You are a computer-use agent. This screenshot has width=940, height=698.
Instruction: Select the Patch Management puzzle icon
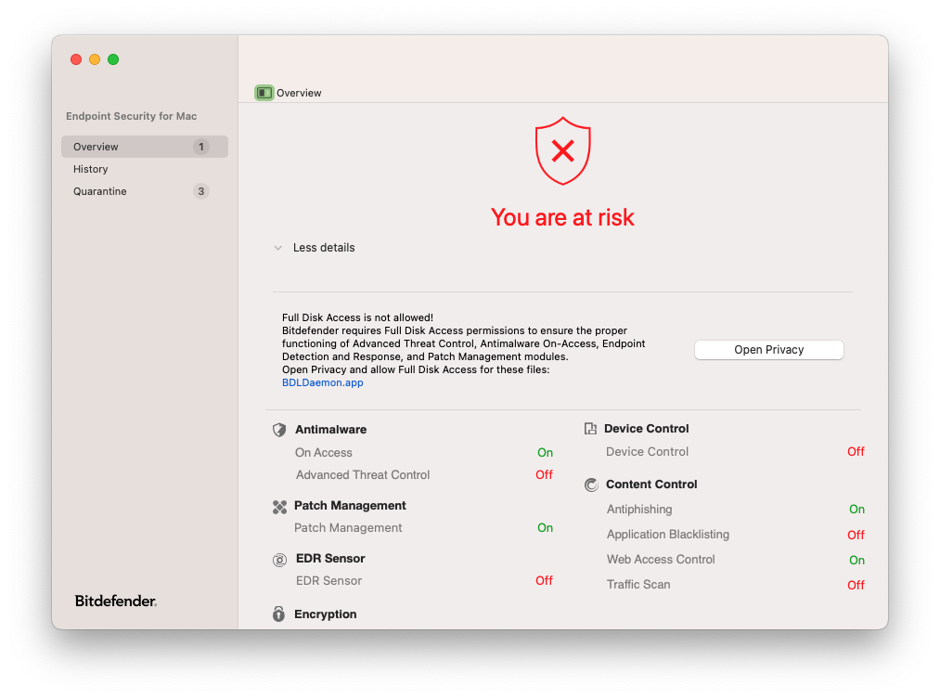(x=279, y=506)
